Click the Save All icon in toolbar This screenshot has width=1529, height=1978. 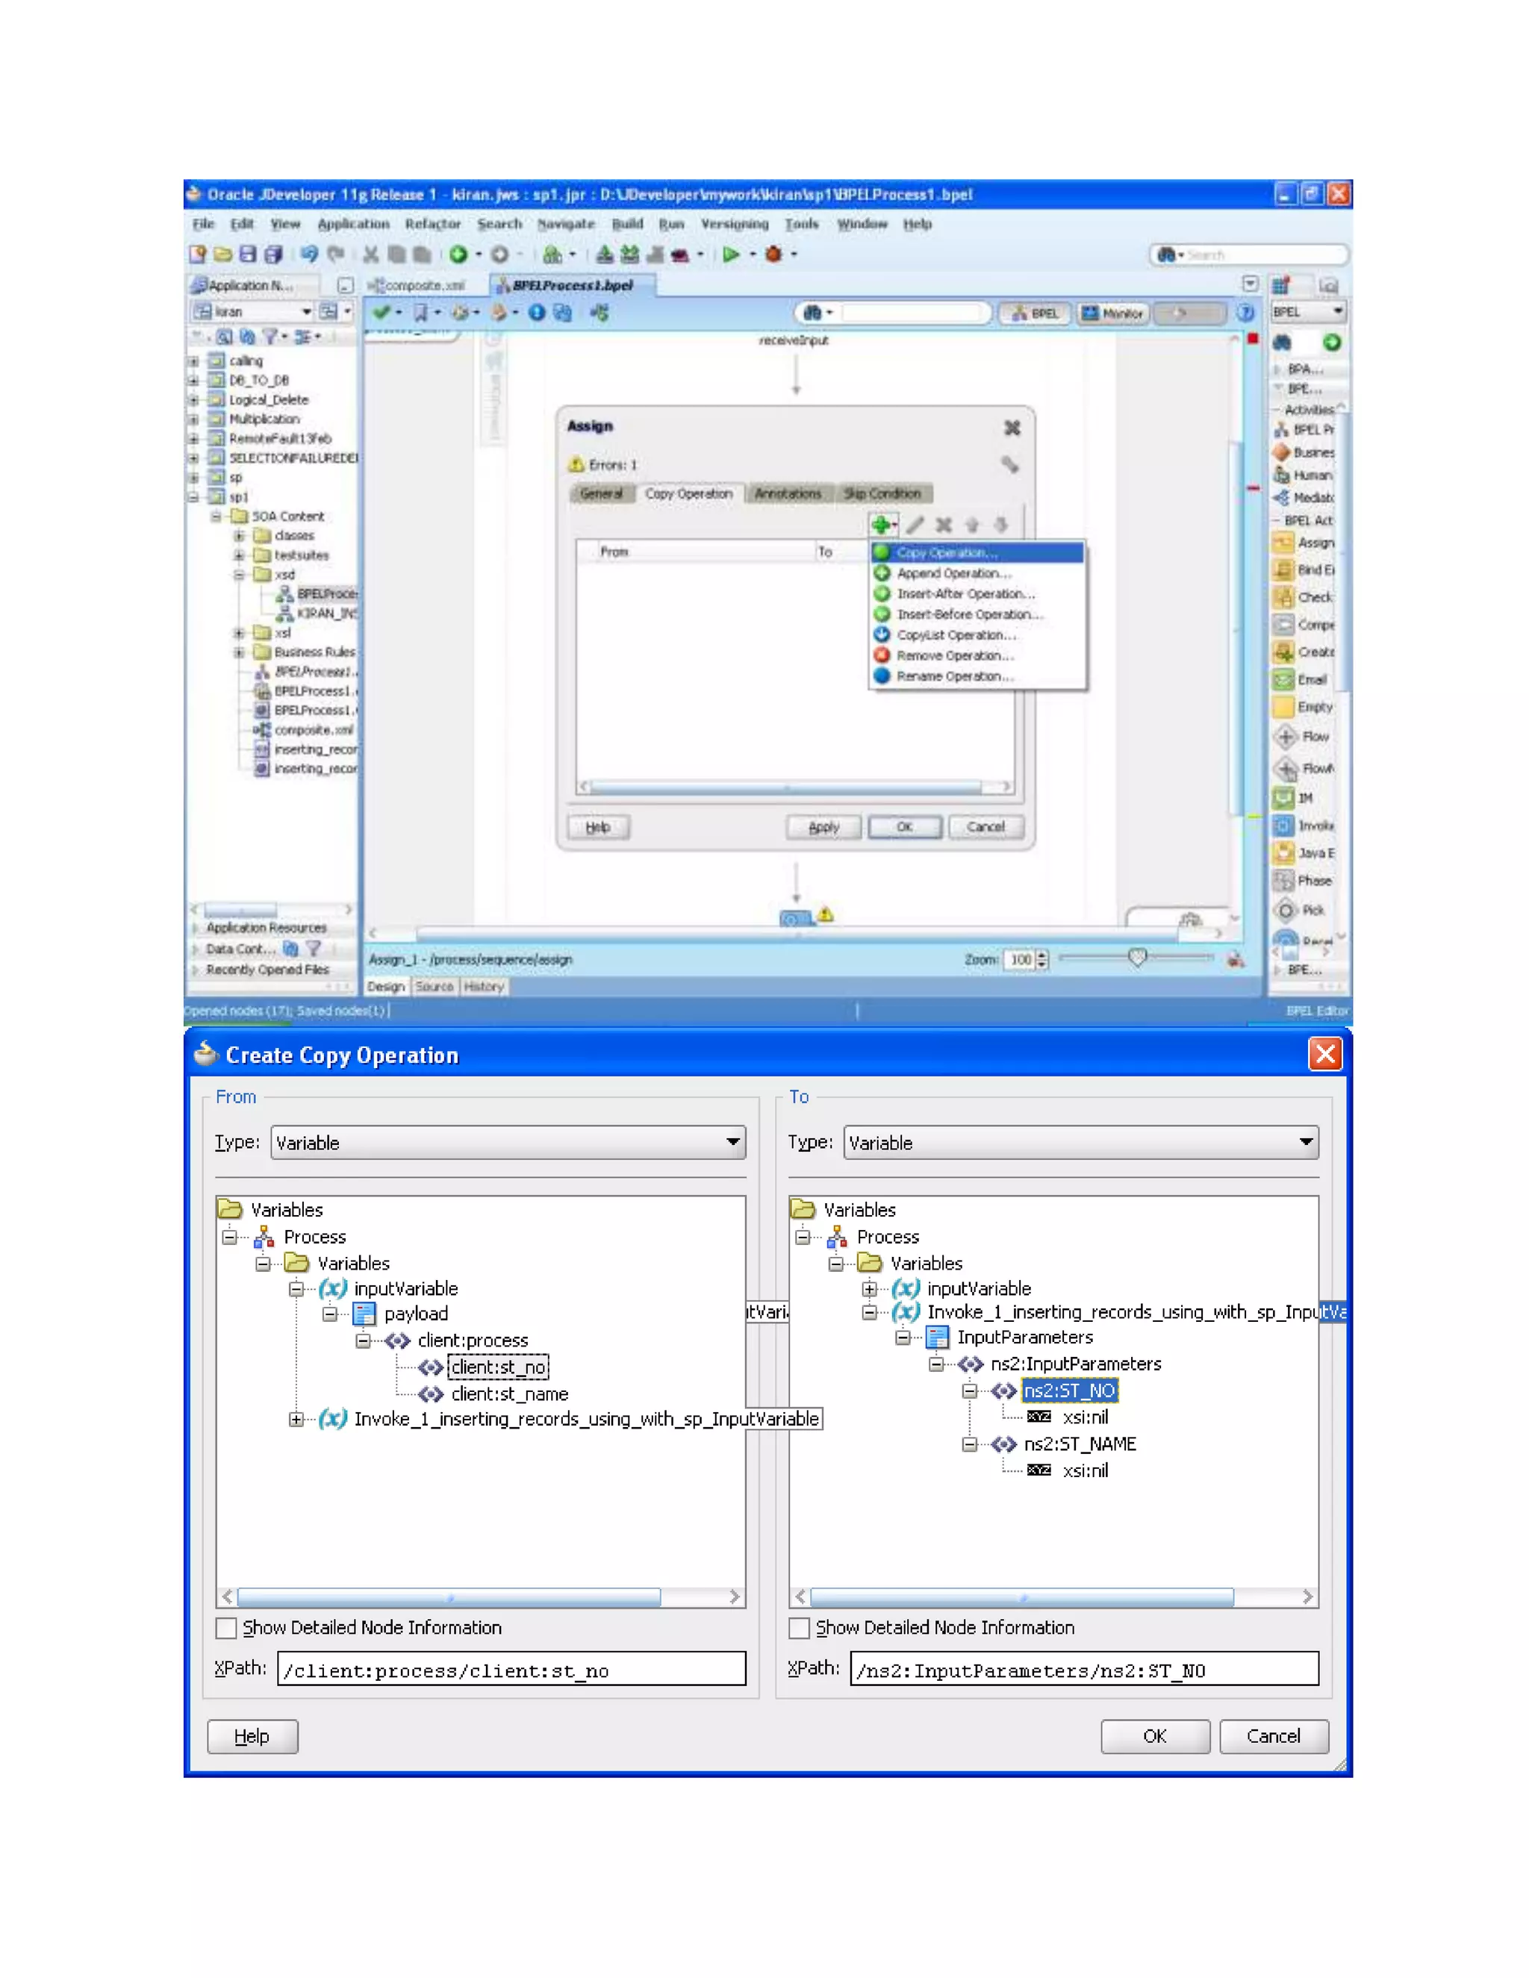pyautogui.click(x=273, y=255)
